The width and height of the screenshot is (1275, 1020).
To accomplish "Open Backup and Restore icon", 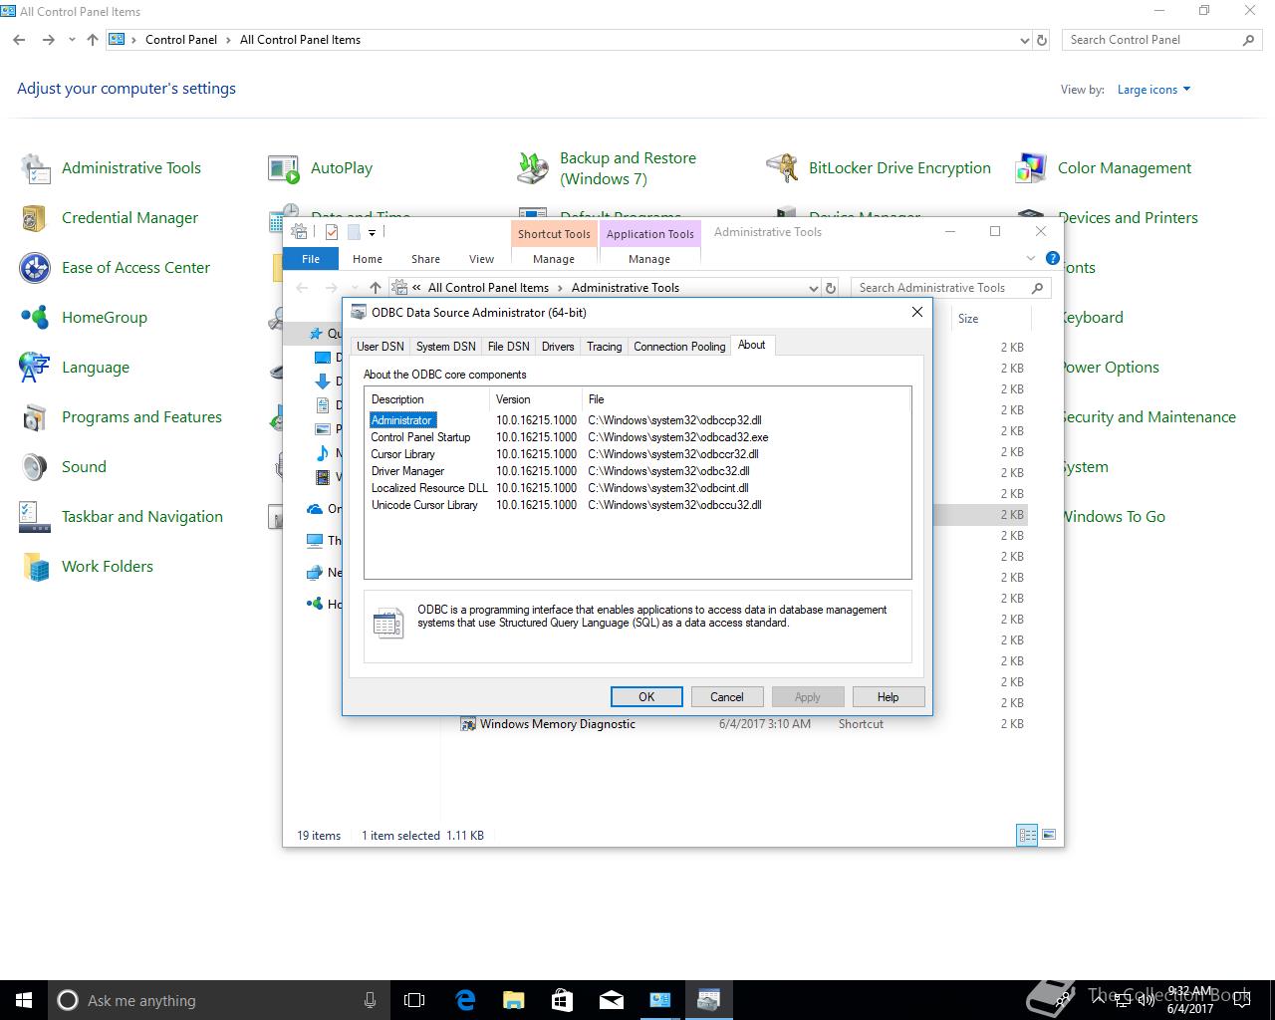I will (x=533, y=168).
